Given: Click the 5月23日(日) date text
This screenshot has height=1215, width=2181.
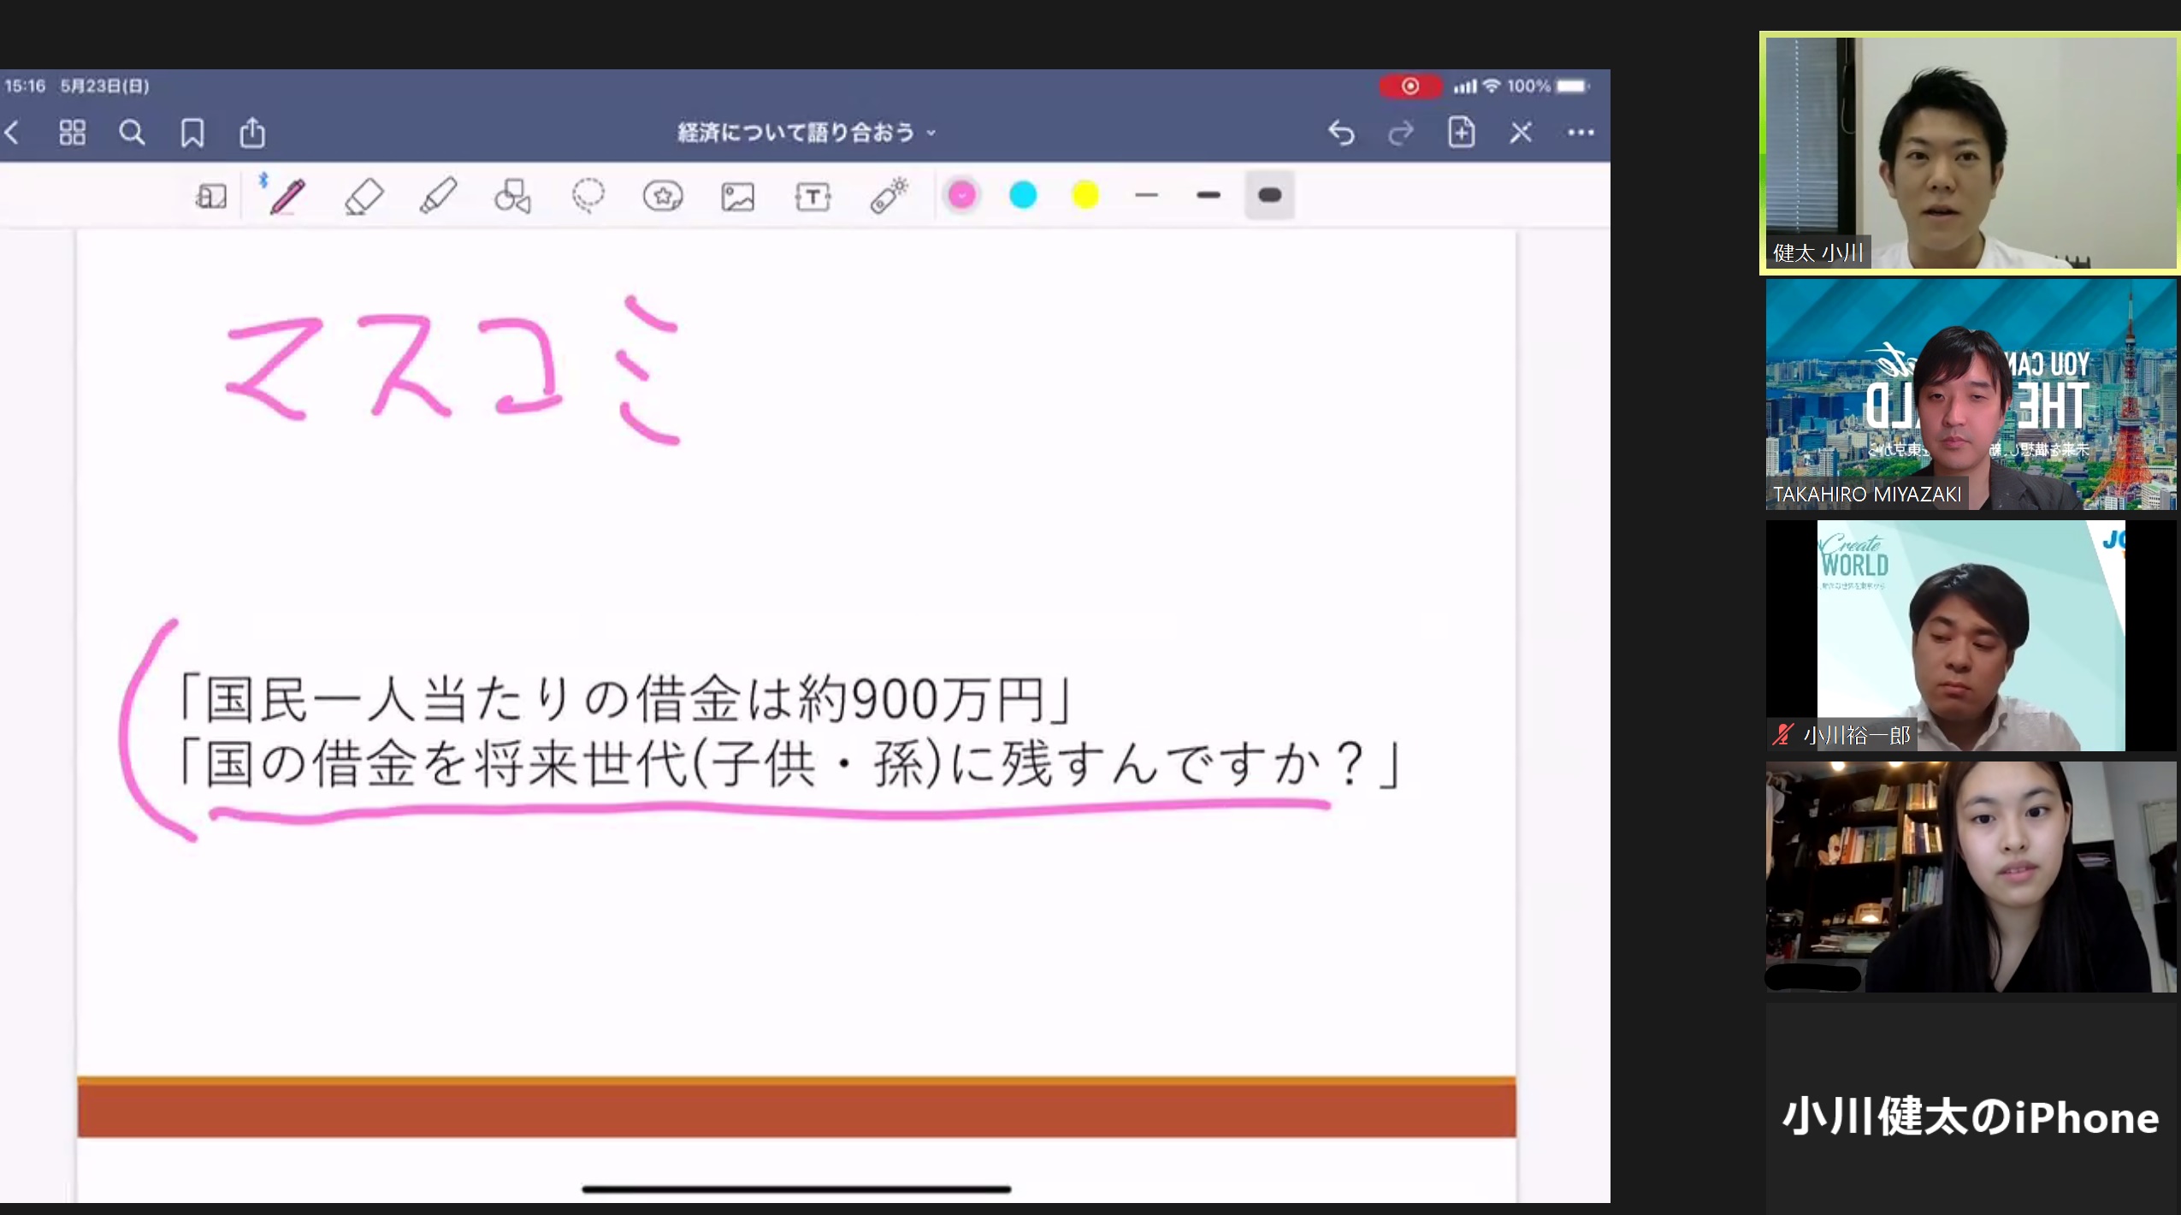Looking at the screenshot, I should (x=105, y=86).
